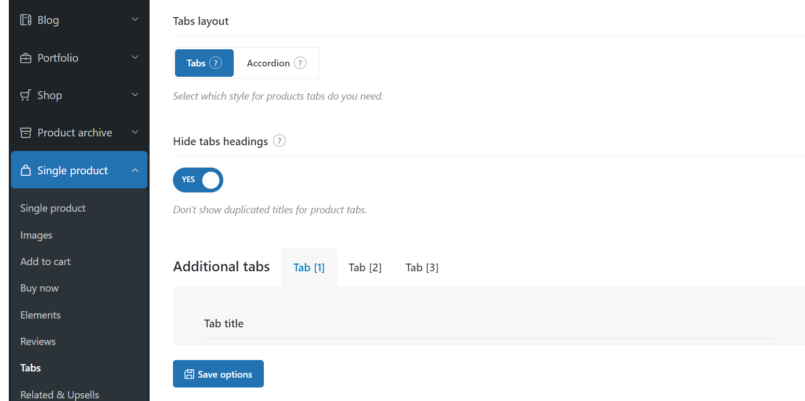
Task: Open help icon next to Tabs layout option
Action: click(x=216, y=63)
